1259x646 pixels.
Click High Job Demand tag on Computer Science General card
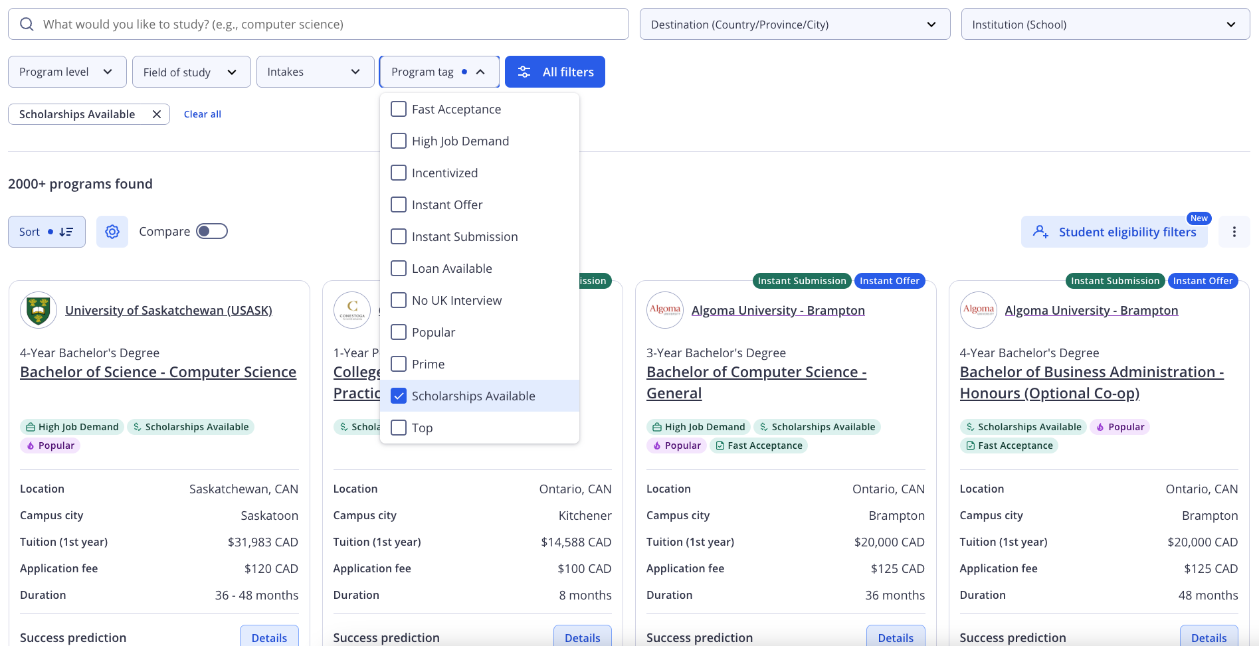coord(698,427)
